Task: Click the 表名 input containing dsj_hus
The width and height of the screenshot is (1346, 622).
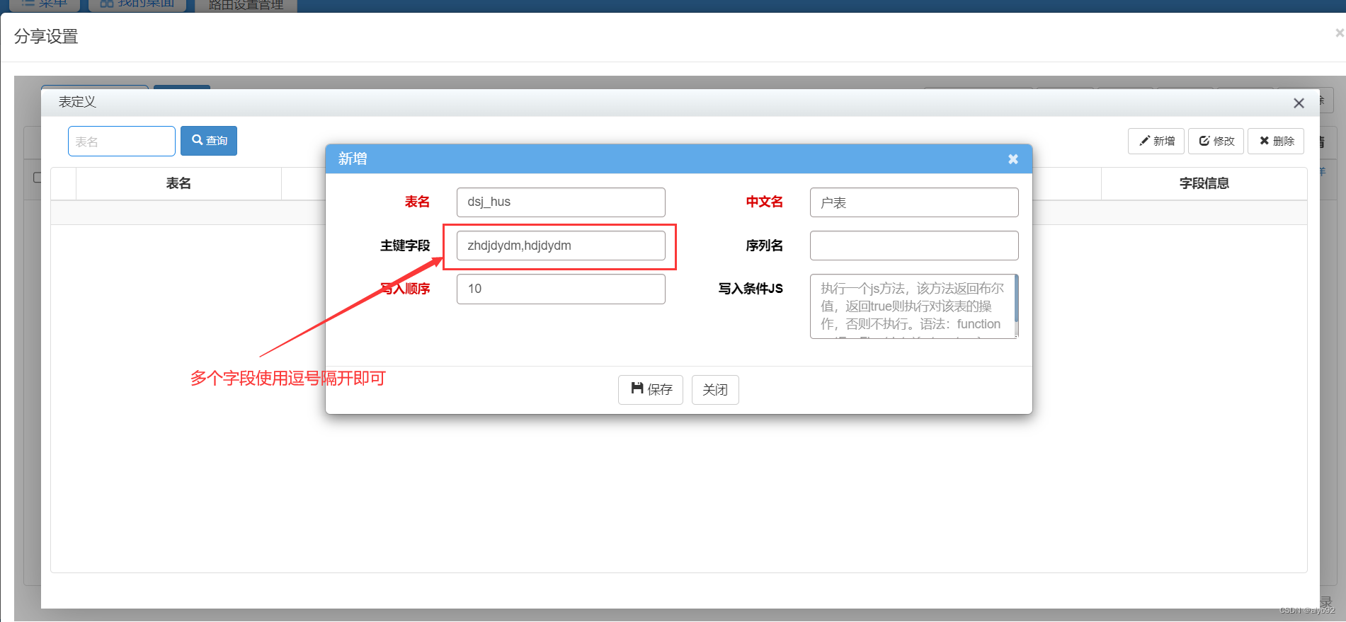Action: (x=561, y=202)
